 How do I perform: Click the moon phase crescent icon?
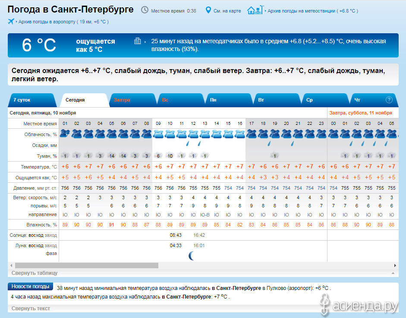pyautogui.click(x=191, y=256)
